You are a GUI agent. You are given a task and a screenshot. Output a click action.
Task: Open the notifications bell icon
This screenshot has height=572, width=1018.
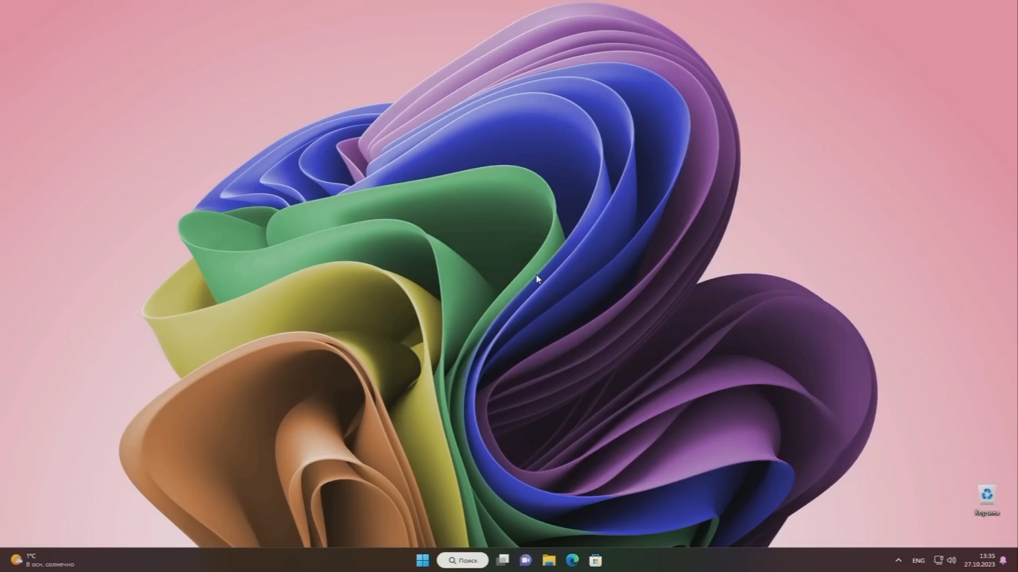point(1003,560)
